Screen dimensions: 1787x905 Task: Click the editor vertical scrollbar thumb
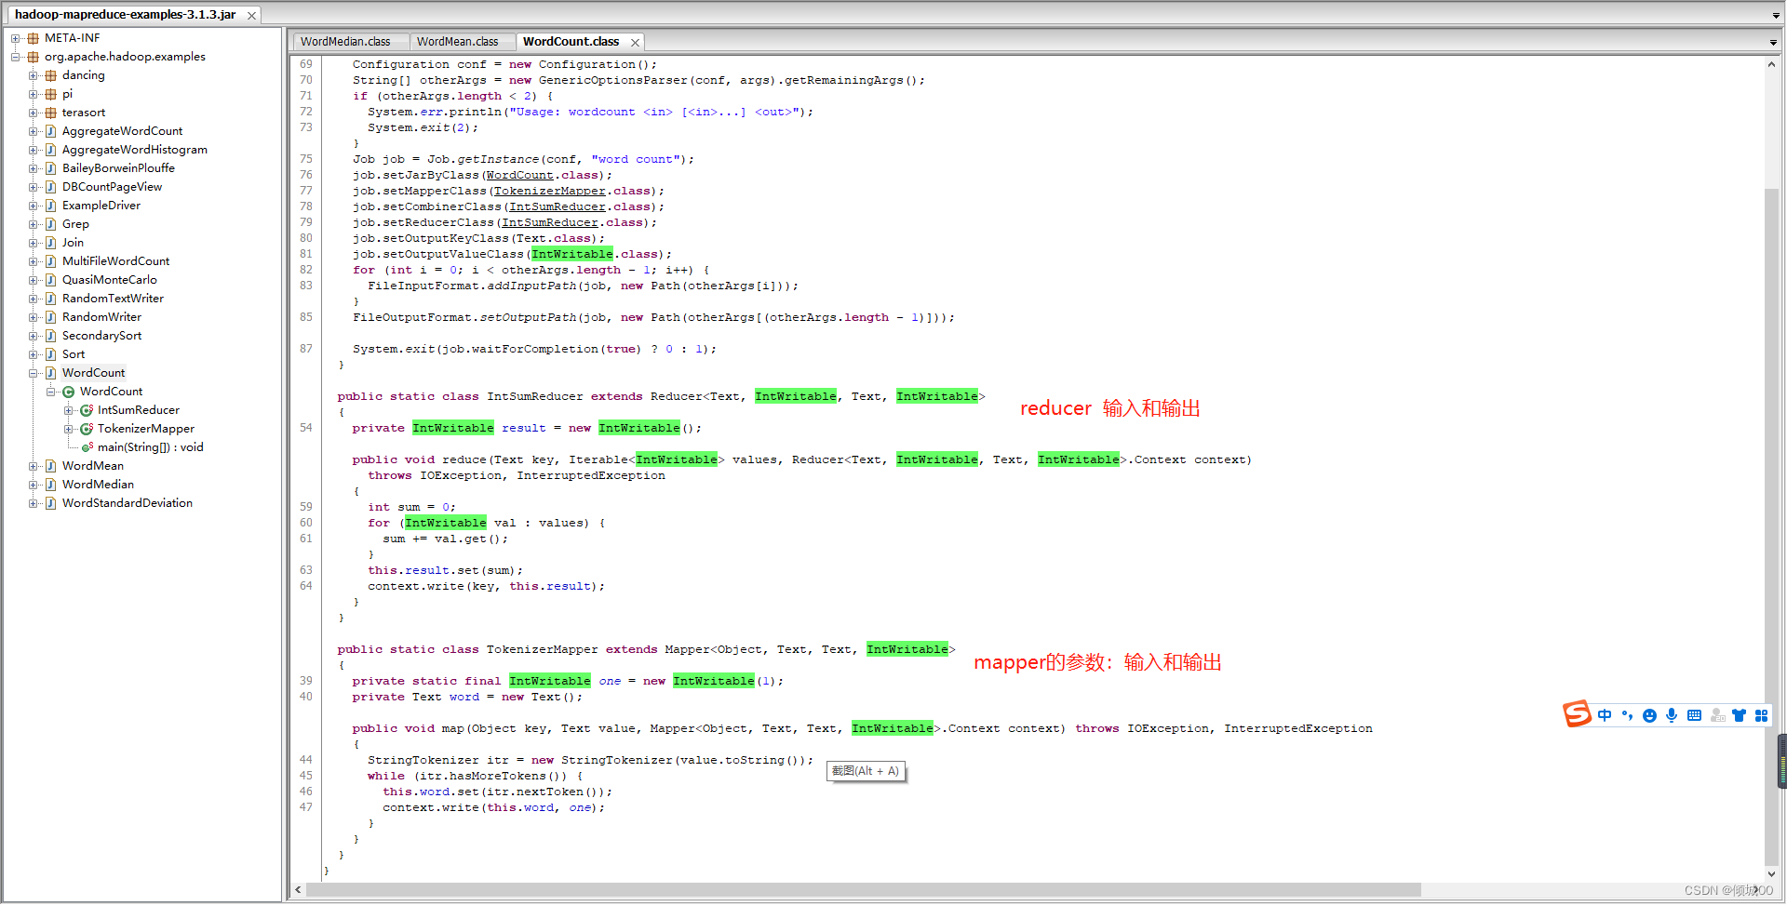pos(1771,526)
